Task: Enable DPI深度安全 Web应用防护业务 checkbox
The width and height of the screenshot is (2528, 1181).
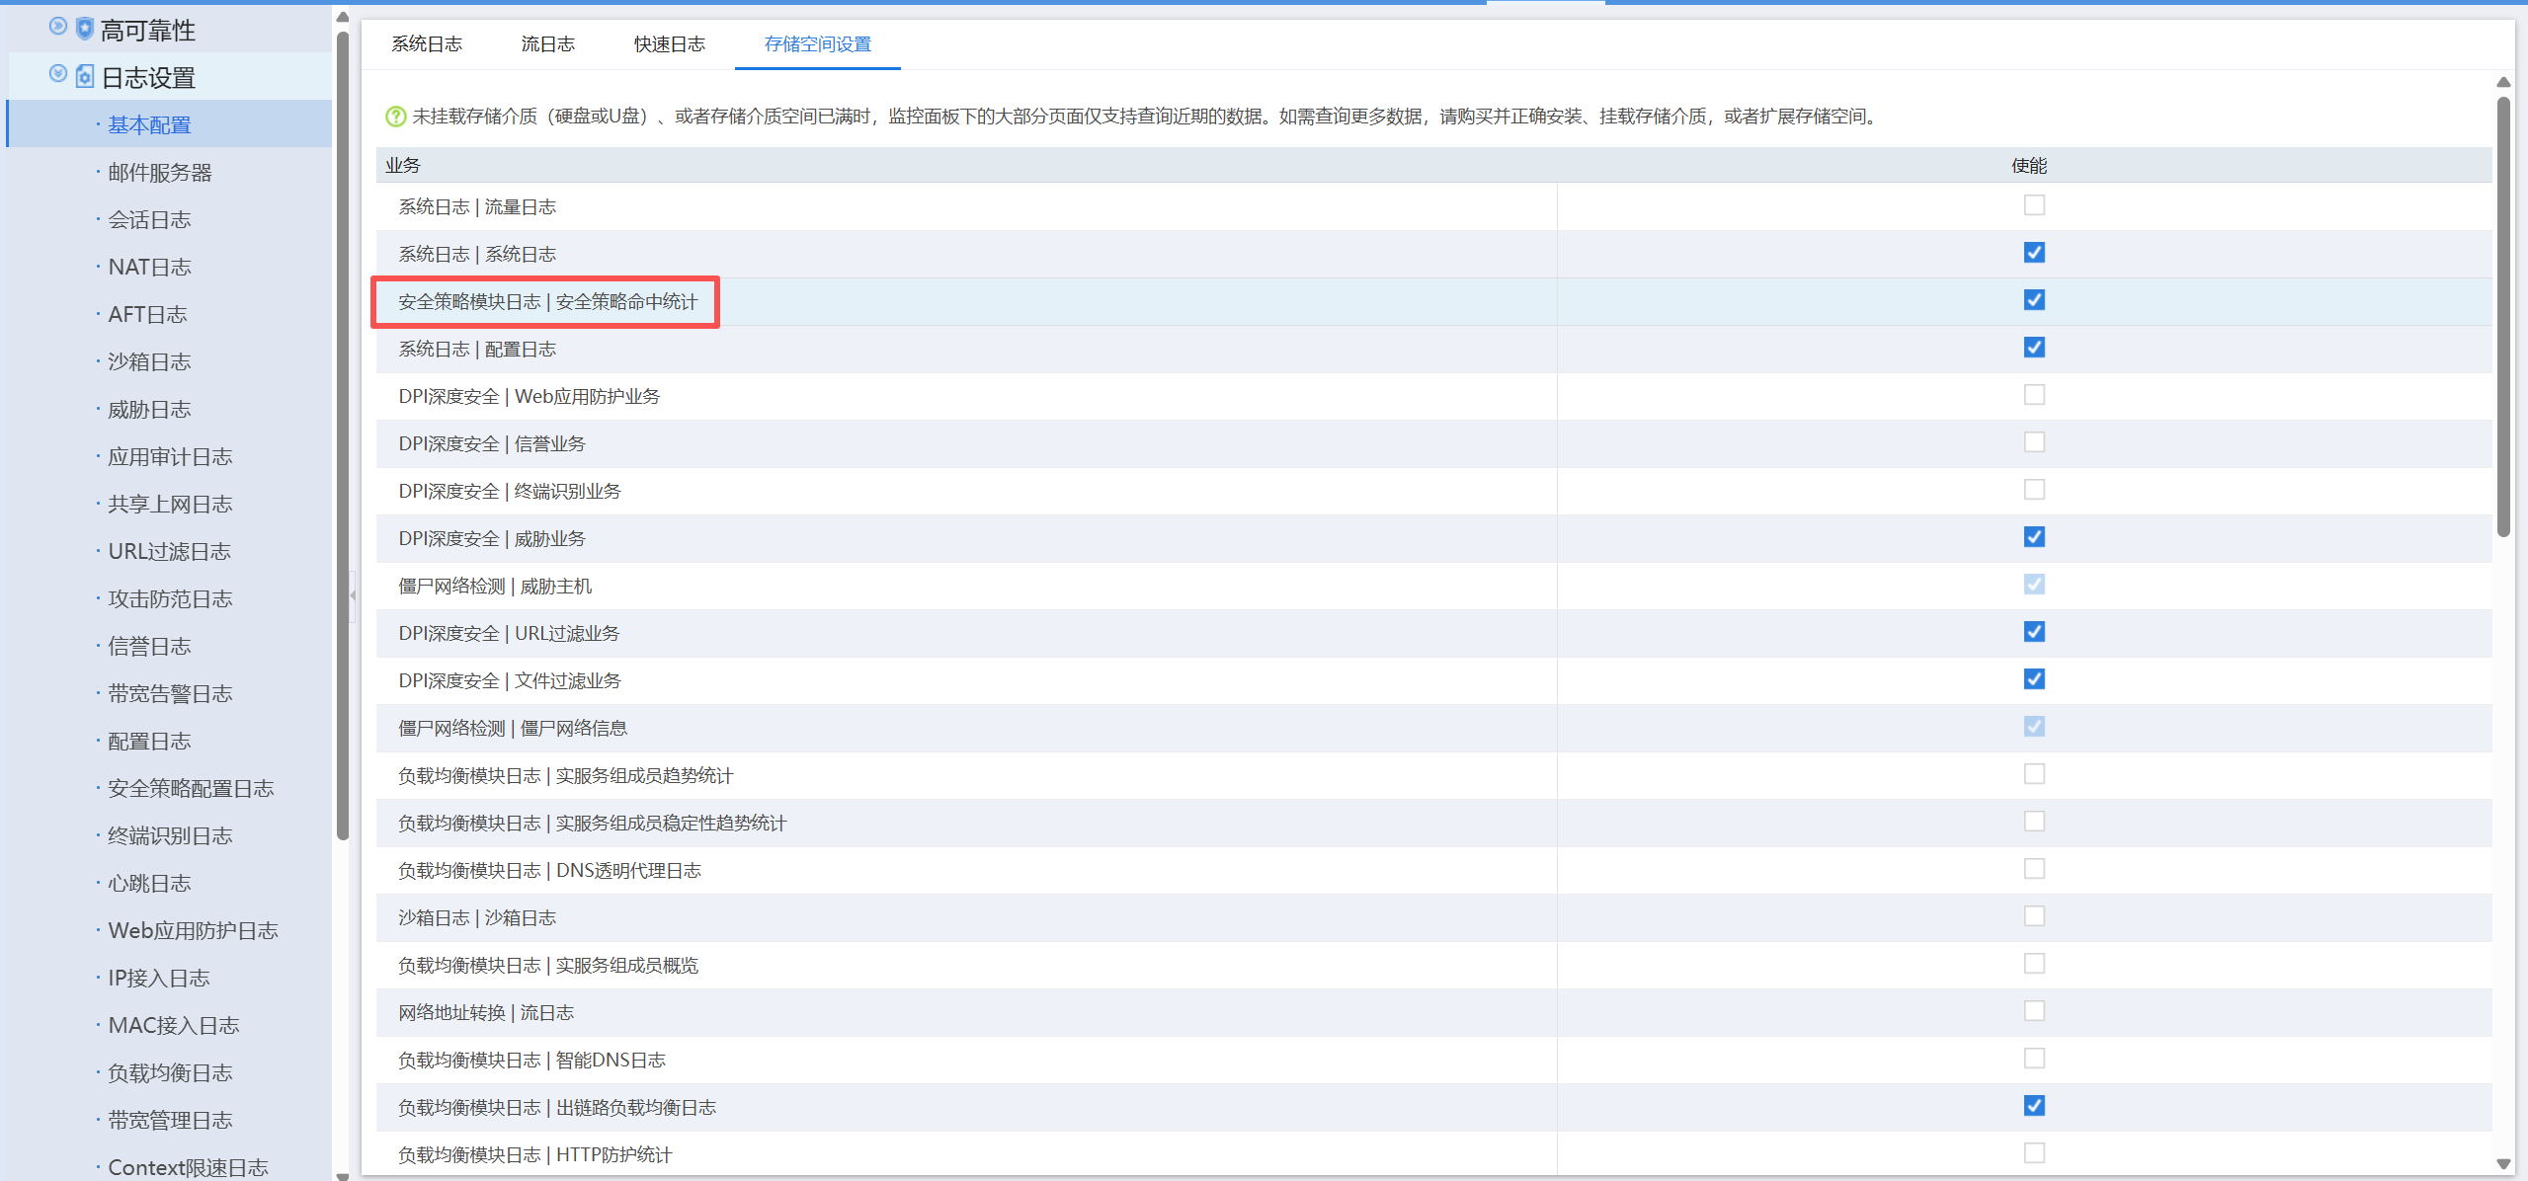Action: click(x=2034, y=395)
